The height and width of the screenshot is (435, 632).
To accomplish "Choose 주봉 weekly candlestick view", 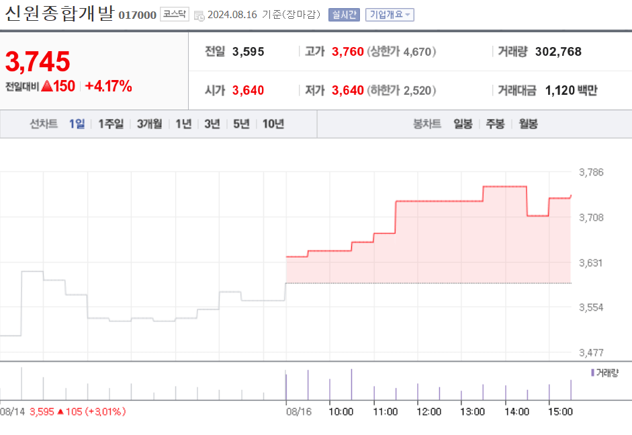I will pos(495,124).
